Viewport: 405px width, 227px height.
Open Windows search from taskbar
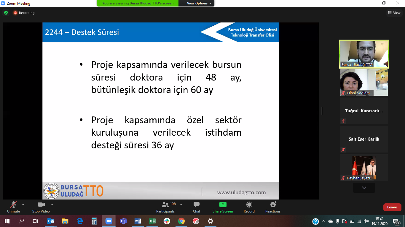[21, 221]
